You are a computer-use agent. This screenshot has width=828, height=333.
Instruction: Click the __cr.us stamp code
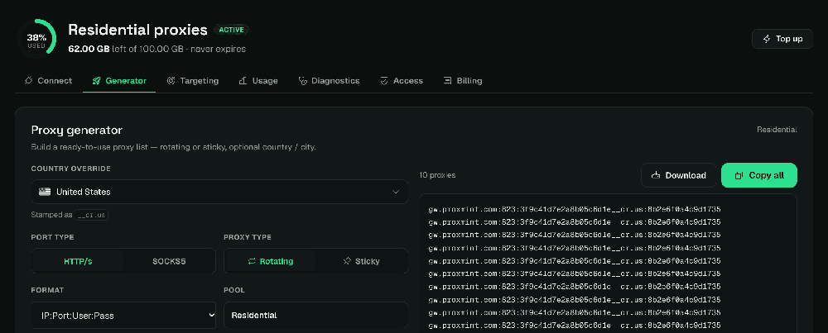pos(93,215)
